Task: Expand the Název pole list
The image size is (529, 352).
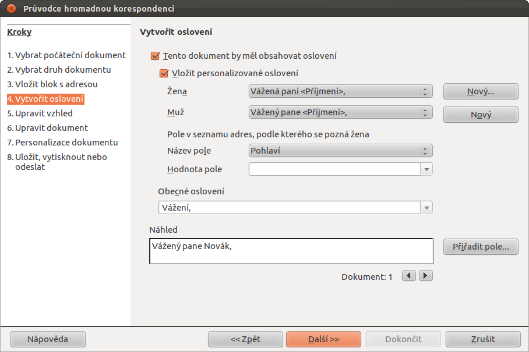Action: click(x=340, y=151)
